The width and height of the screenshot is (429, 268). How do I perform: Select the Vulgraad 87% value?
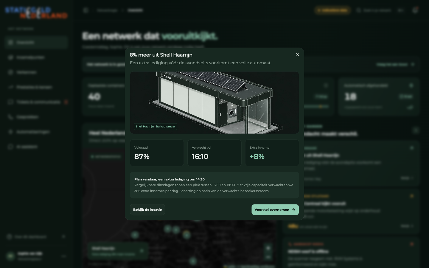[x=142, y=157]
